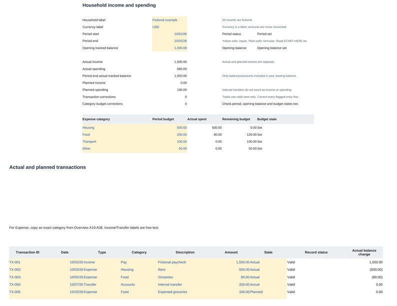Click the Housing period budget 500.00
Screen dimensions: 397x306
pyautogui.click(x=169, y=128)
